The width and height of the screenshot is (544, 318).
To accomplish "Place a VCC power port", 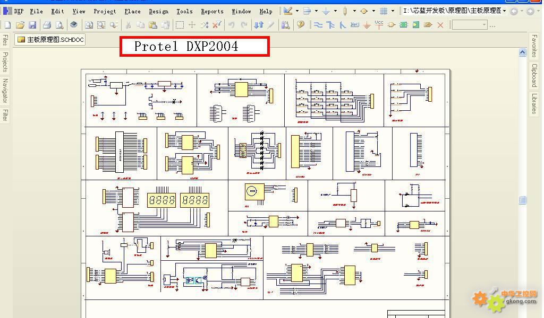I will point(379,24).
